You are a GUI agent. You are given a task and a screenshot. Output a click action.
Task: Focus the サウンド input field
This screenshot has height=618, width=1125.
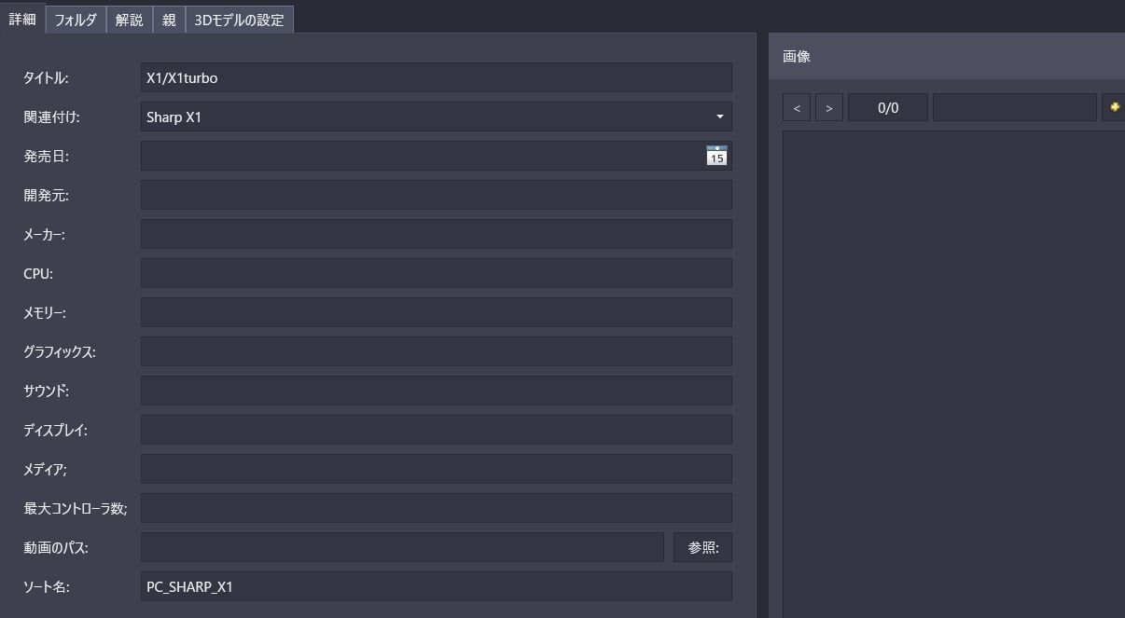[437, 391]
